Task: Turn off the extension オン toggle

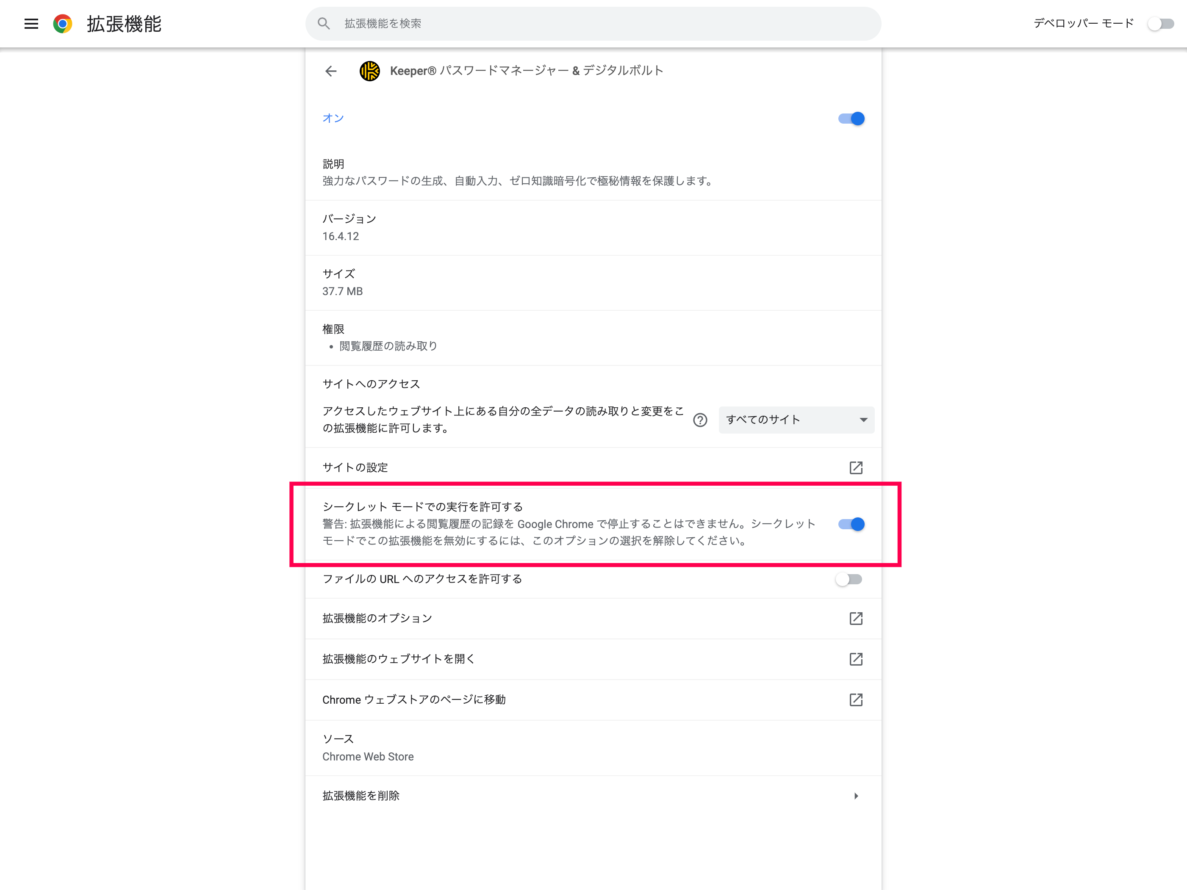Action: coord(851,119)
